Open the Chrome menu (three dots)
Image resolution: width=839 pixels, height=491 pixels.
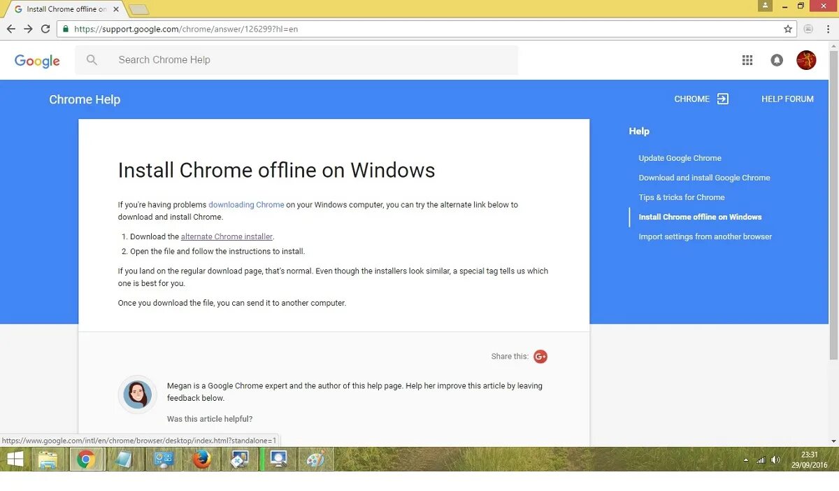pyautogui.click(x=827, y=29)
